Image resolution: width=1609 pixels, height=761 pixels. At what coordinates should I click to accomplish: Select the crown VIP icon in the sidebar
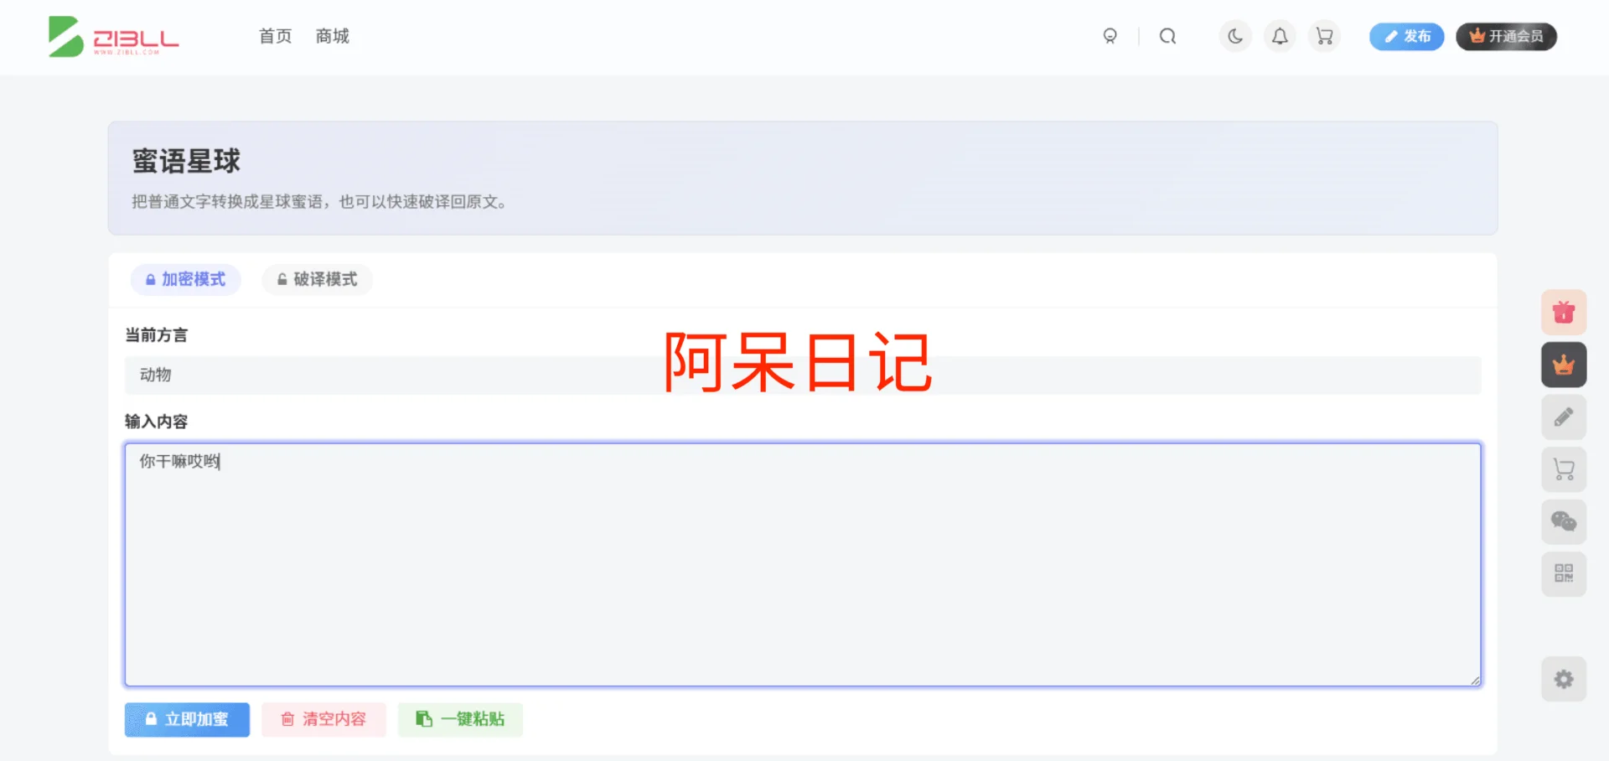tap(1563, 365)
